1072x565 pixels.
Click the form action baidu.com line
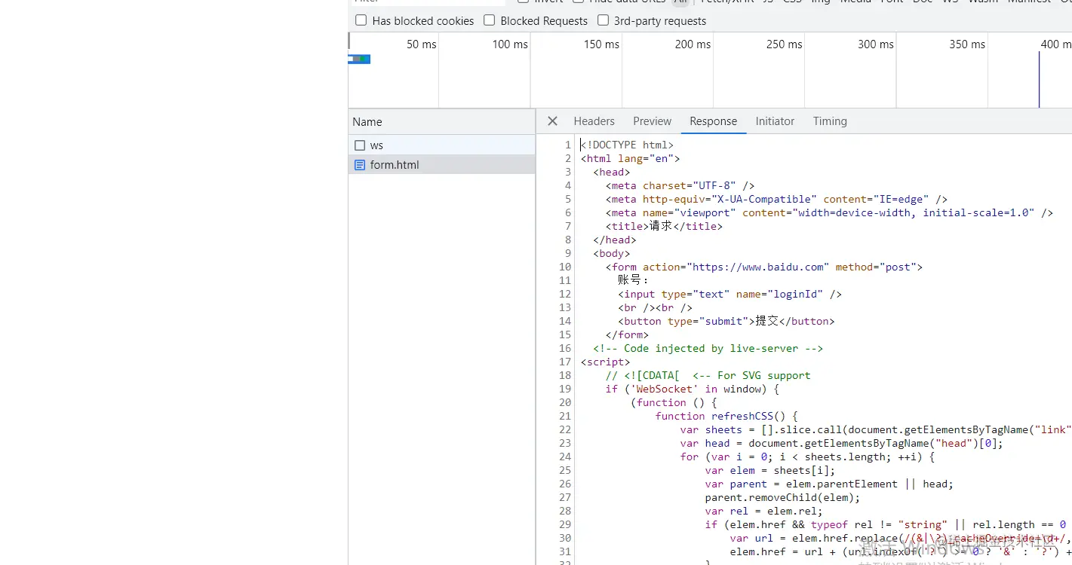(763, 267)
